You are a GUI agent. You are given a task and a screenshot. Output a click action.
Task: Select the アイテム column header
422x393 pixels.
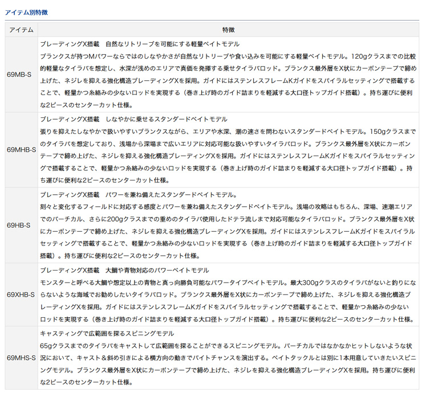[21, 30]
